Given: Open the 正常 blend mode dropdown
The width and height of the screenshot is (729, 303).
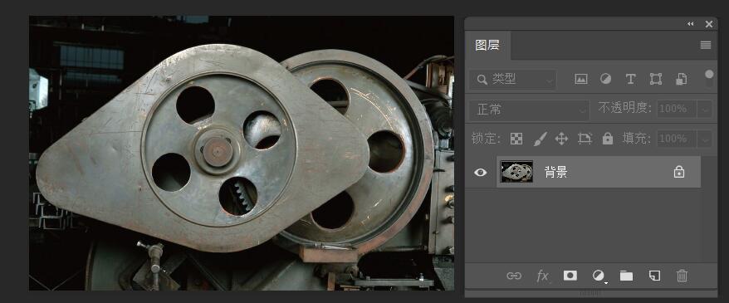Looking at the screenshot, I should point(529,110).
